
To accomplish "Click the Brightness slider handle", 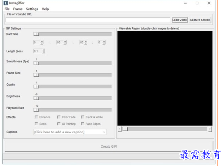I will tap(36, 98).
